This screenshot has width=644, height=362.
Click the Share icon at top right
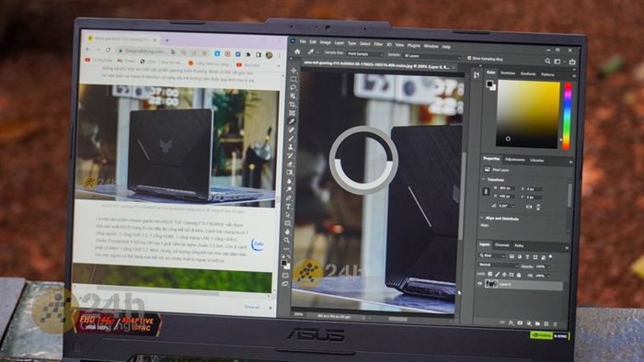coord(572,62)
